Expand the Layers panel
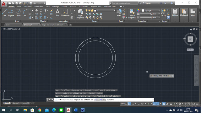The width and height of the screenshot is (201, 113). (x=96, y=21)
